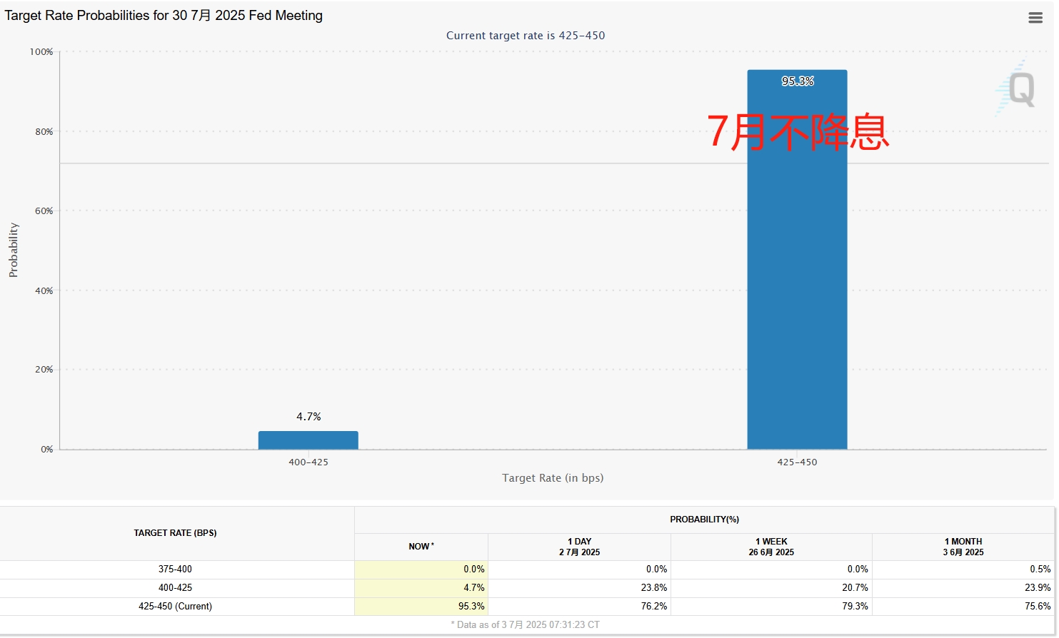Click the 1 DAY column header
The height and width of the screenshot is (638, 1059).
tap(579, 547)
